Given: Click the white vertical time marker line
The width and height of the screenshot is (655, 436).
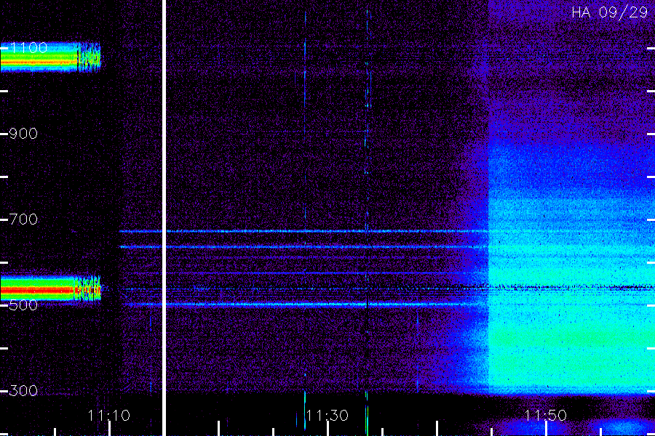Looking at the screenshot, I should click(x=164, y=218).
